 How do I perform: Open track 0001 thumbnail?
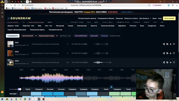10,44
